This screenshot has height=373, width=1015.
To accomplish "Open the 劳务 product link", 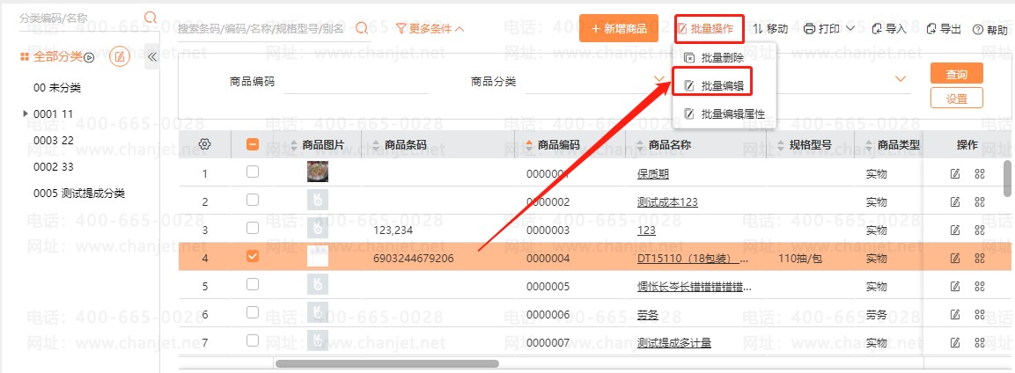I will click(x=647, y=315).
